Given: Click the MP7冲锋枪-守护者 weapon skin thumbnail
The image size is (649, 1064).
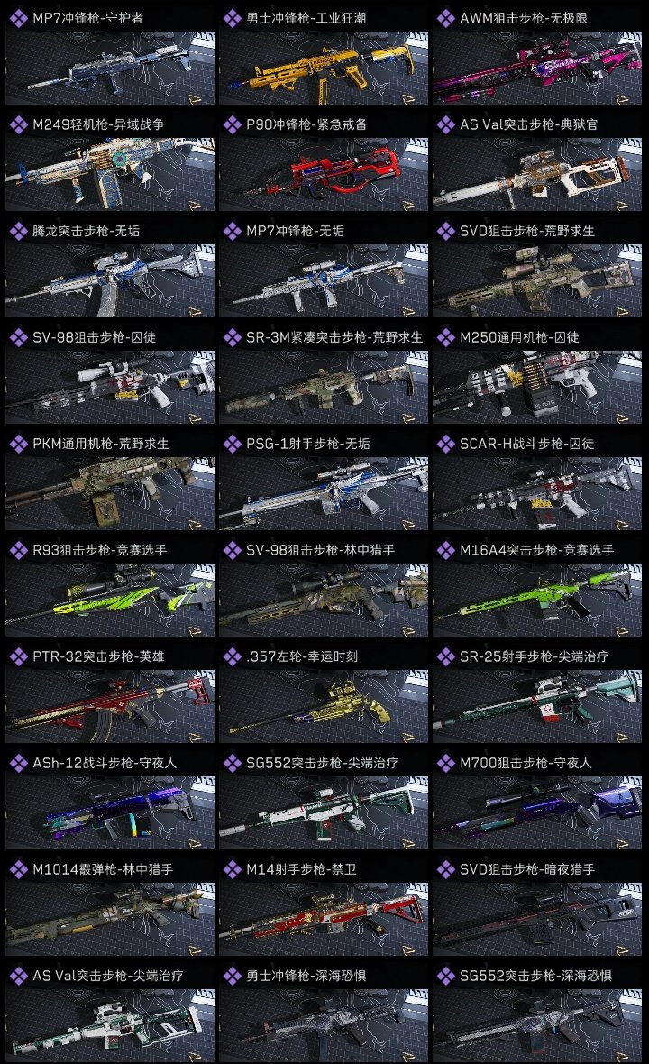Looking at the screenshot, I should coord(110,68).
